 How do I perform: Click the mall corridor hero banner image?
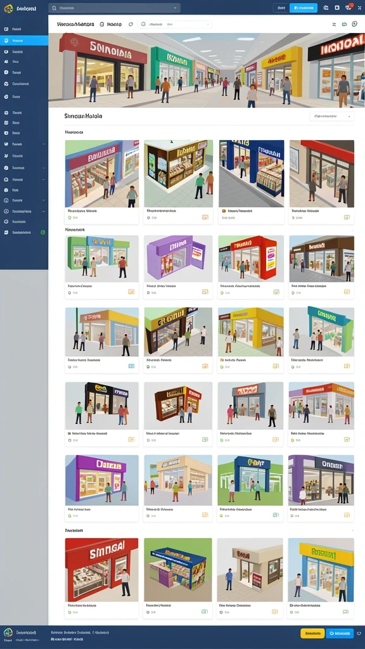click(x=207, y=70)
